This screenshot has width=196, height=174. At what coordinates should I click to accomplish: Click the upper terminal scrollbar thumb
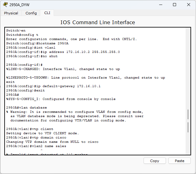pyautogui.click(x=188, y=114)
